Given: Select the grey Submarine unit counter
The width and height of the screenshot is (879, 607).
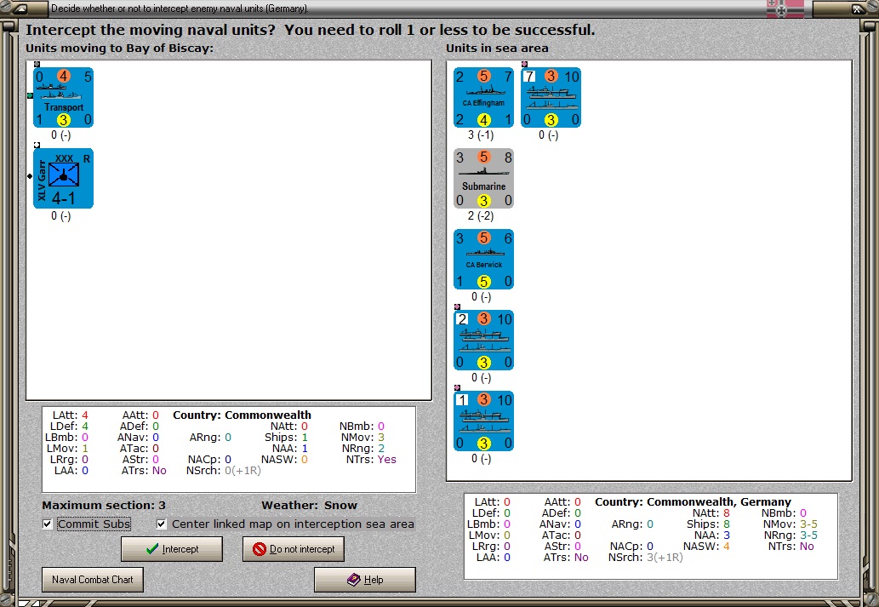Looking at the screenshot, I should pos(484,179).
